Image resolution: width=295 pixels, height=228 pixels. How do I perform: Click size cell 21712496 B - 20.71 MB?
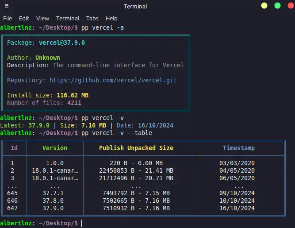coord(136,178)
